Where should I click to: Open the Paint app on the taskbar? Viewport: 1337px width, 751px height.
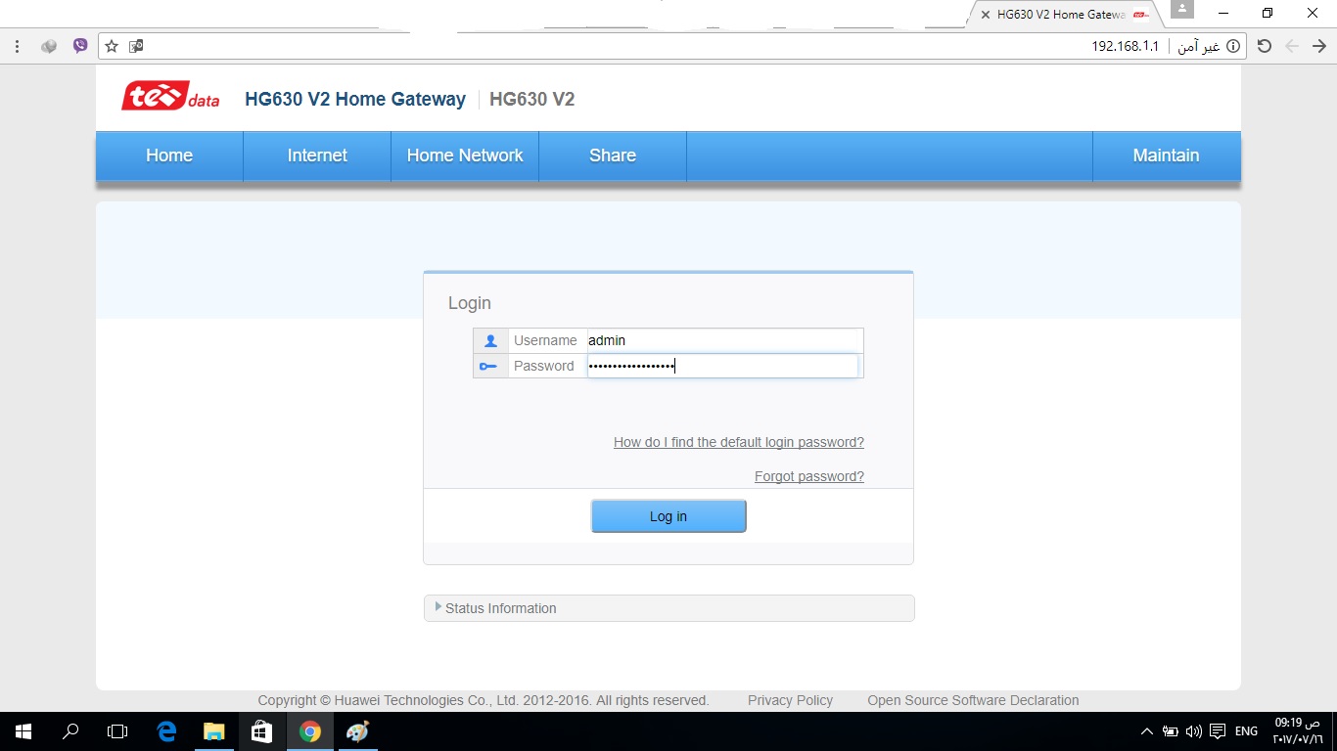click(x=357, y=731)
